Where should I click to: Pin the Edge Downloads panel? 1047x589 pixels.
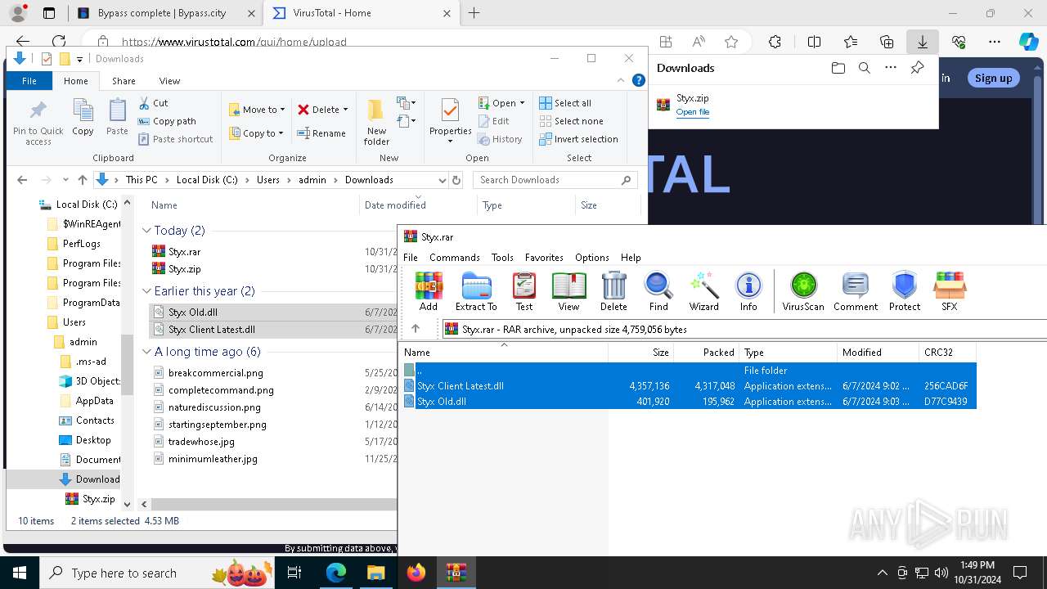pos(917,68)
